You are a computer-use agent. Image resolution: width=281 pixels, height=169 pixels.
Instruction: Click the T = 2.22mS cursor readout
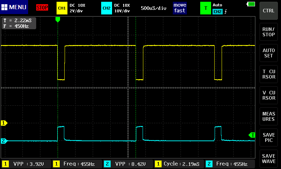click(18, 20)
